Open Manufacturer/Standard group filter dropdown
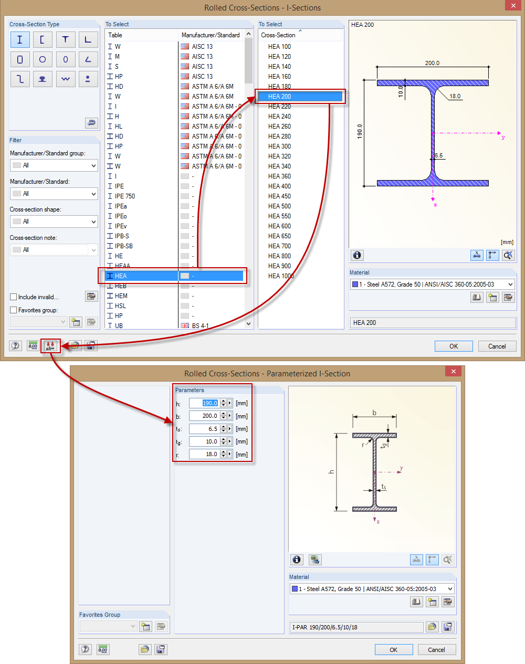This screenshot has height=664, width=525. (54, 165)
